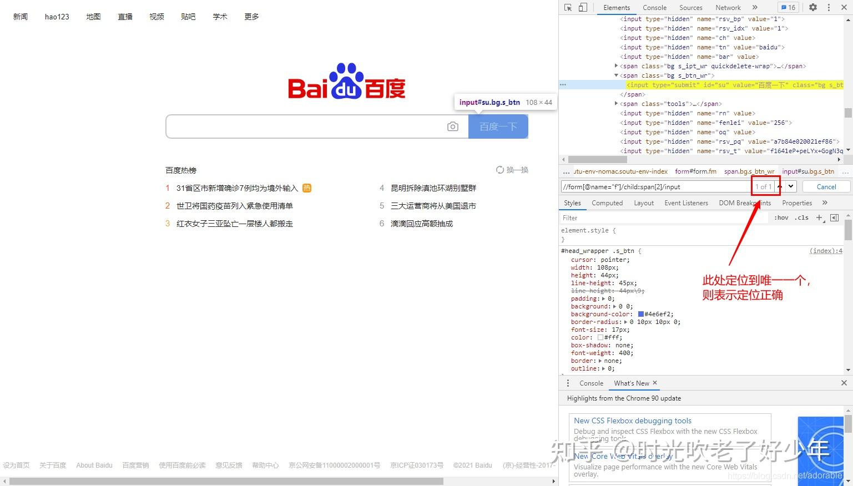Screen dimensions: 853x486
Task: Open the Issues counter showing 16
Action: click(x=788, y=7)
